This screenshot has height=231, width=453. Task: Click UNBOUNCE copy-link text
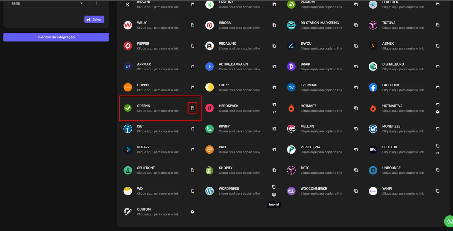[x=403, y=173]
